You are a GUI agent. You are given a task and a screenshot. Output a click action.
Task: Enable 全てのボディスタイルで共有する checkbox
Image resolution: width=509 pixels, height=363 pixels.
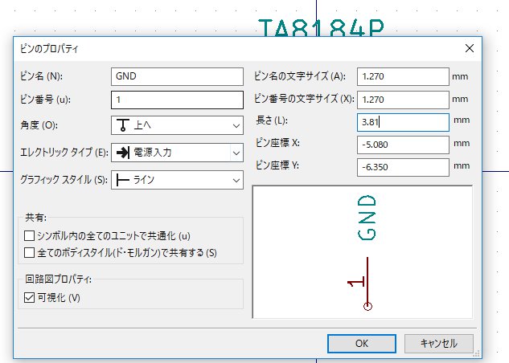(x=29, y=252)
